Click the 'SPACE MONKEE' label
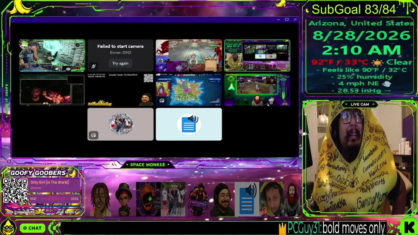 pyautogui.click(x=148, y=164)
